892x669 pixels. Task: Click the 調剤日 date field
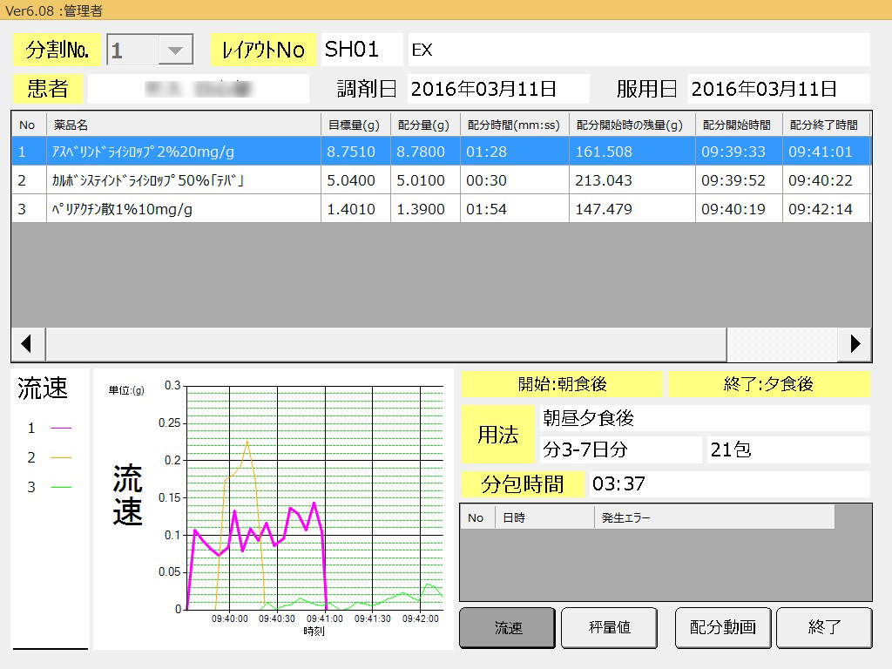click(x=497, y=89)
